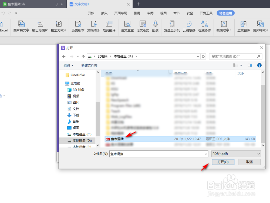
Task: Click the search 本地磁盘 (D:) box
Action: click(x=235, y=57)
